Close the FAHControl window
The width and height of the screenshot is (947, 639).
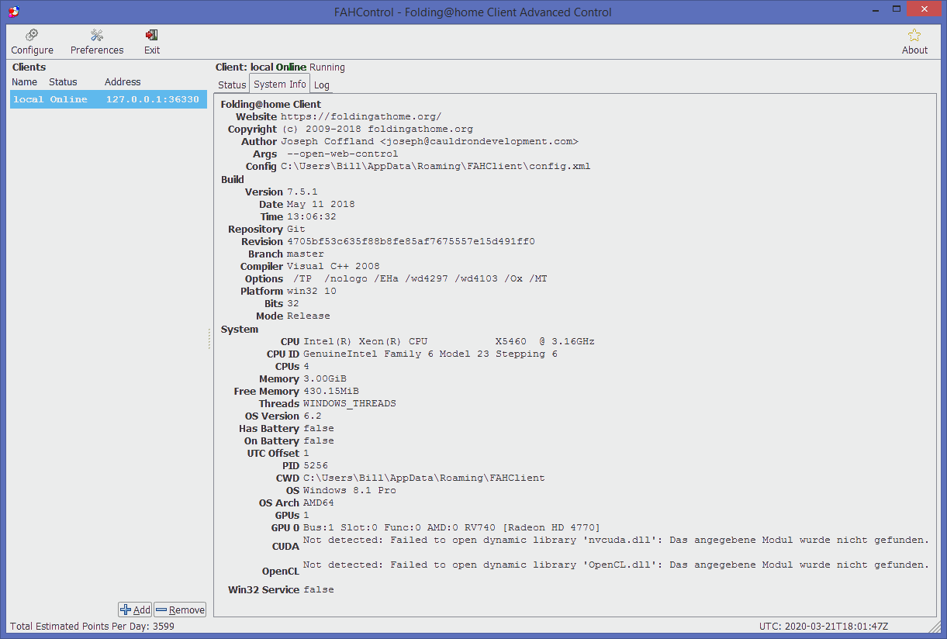tap(925, 9)
